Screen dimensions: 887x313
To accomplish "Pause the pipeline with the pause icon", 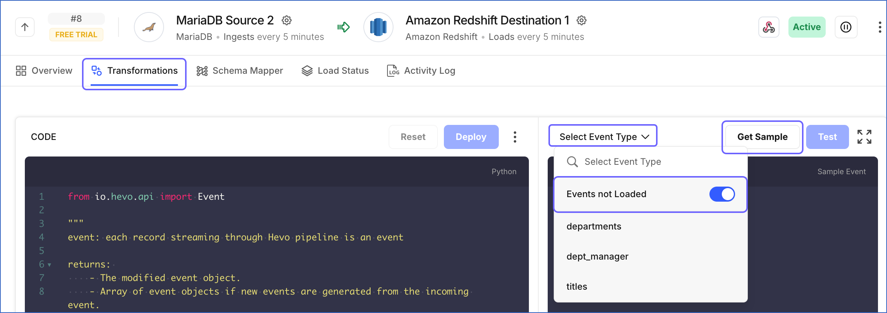I will click(x=846, y=27).
